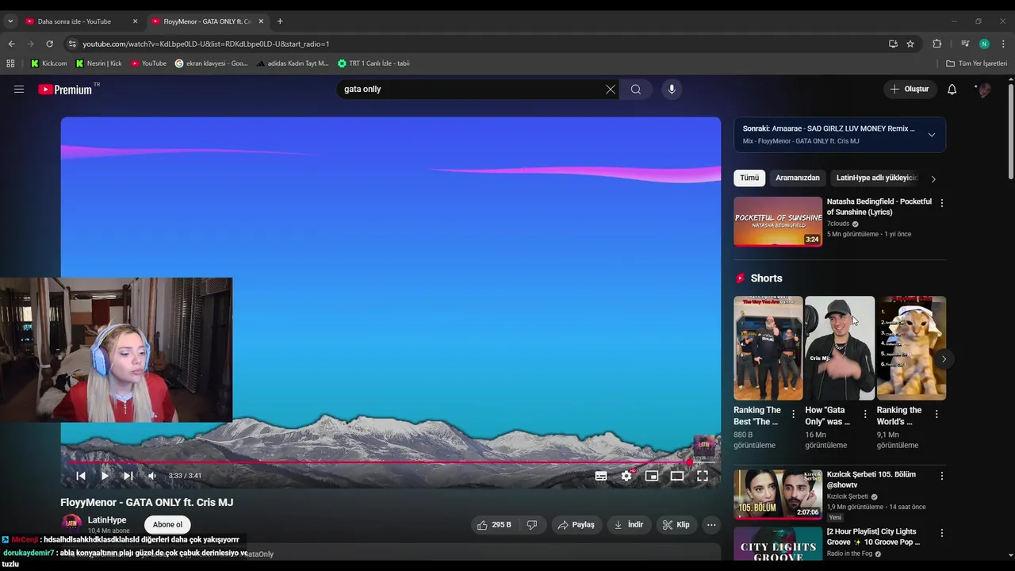Open the Ranking The Best short
The height and width of the screenshot is (571, 1015).
click(x=768, y=348)
